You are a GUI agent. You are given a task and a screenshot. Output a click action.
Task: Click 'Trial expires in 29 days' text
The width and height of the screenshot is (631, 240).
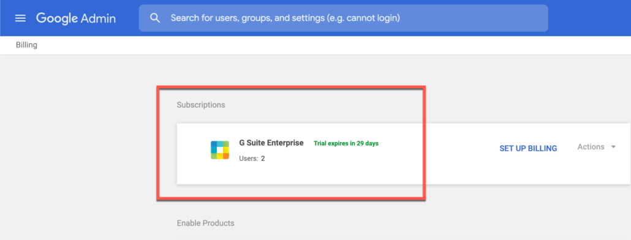click(346, 143)
